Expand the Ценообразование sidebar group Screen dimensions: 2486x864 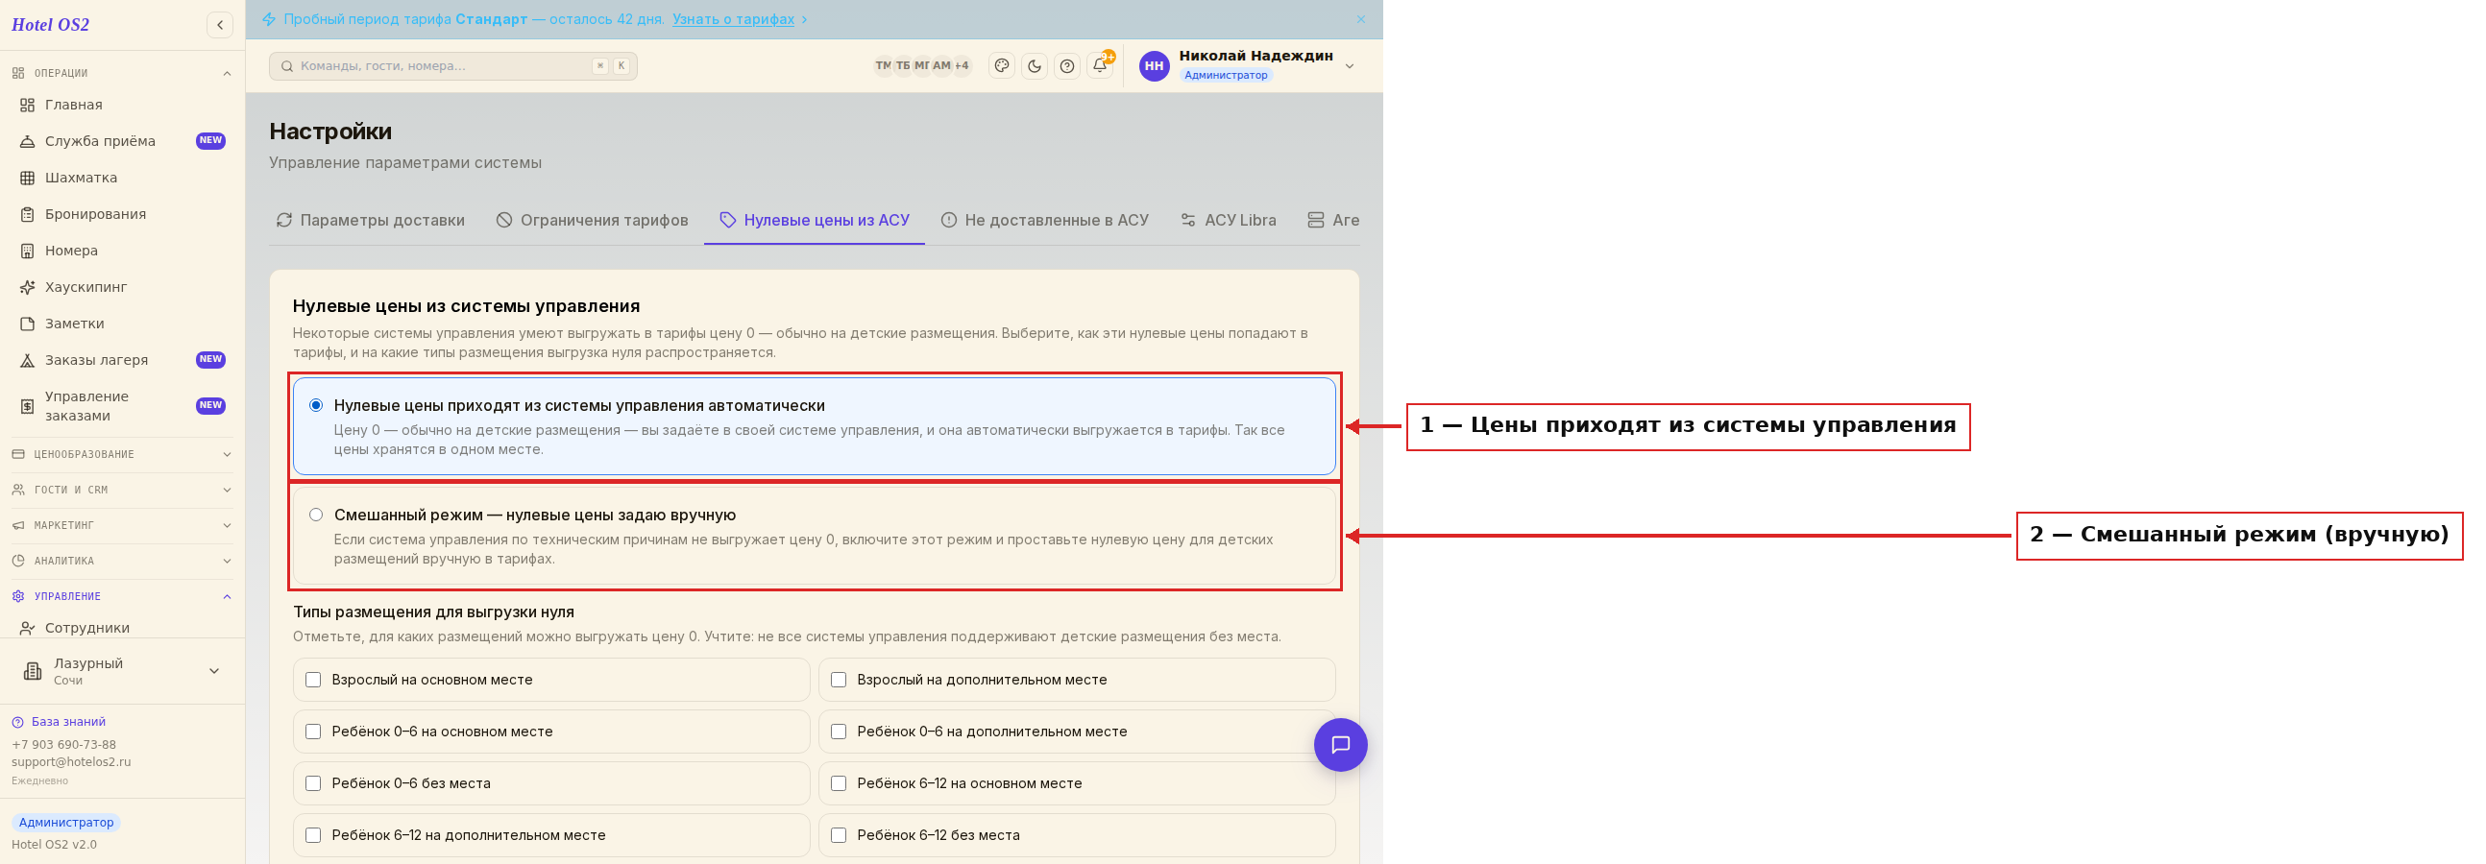point(123,454)
